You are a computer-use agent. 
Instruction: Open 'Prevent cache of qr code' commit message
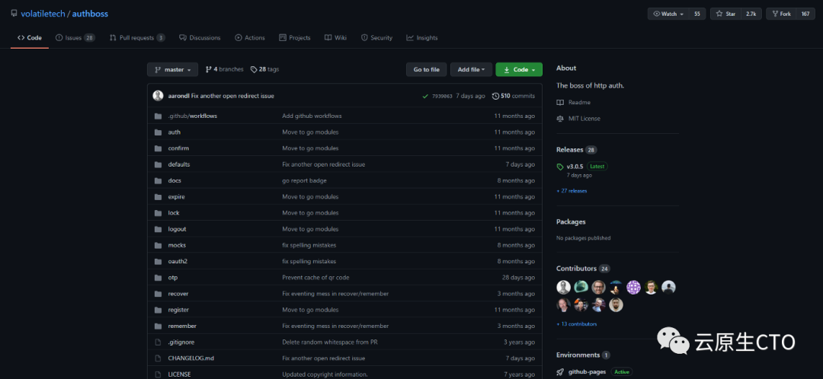(315, 277)
